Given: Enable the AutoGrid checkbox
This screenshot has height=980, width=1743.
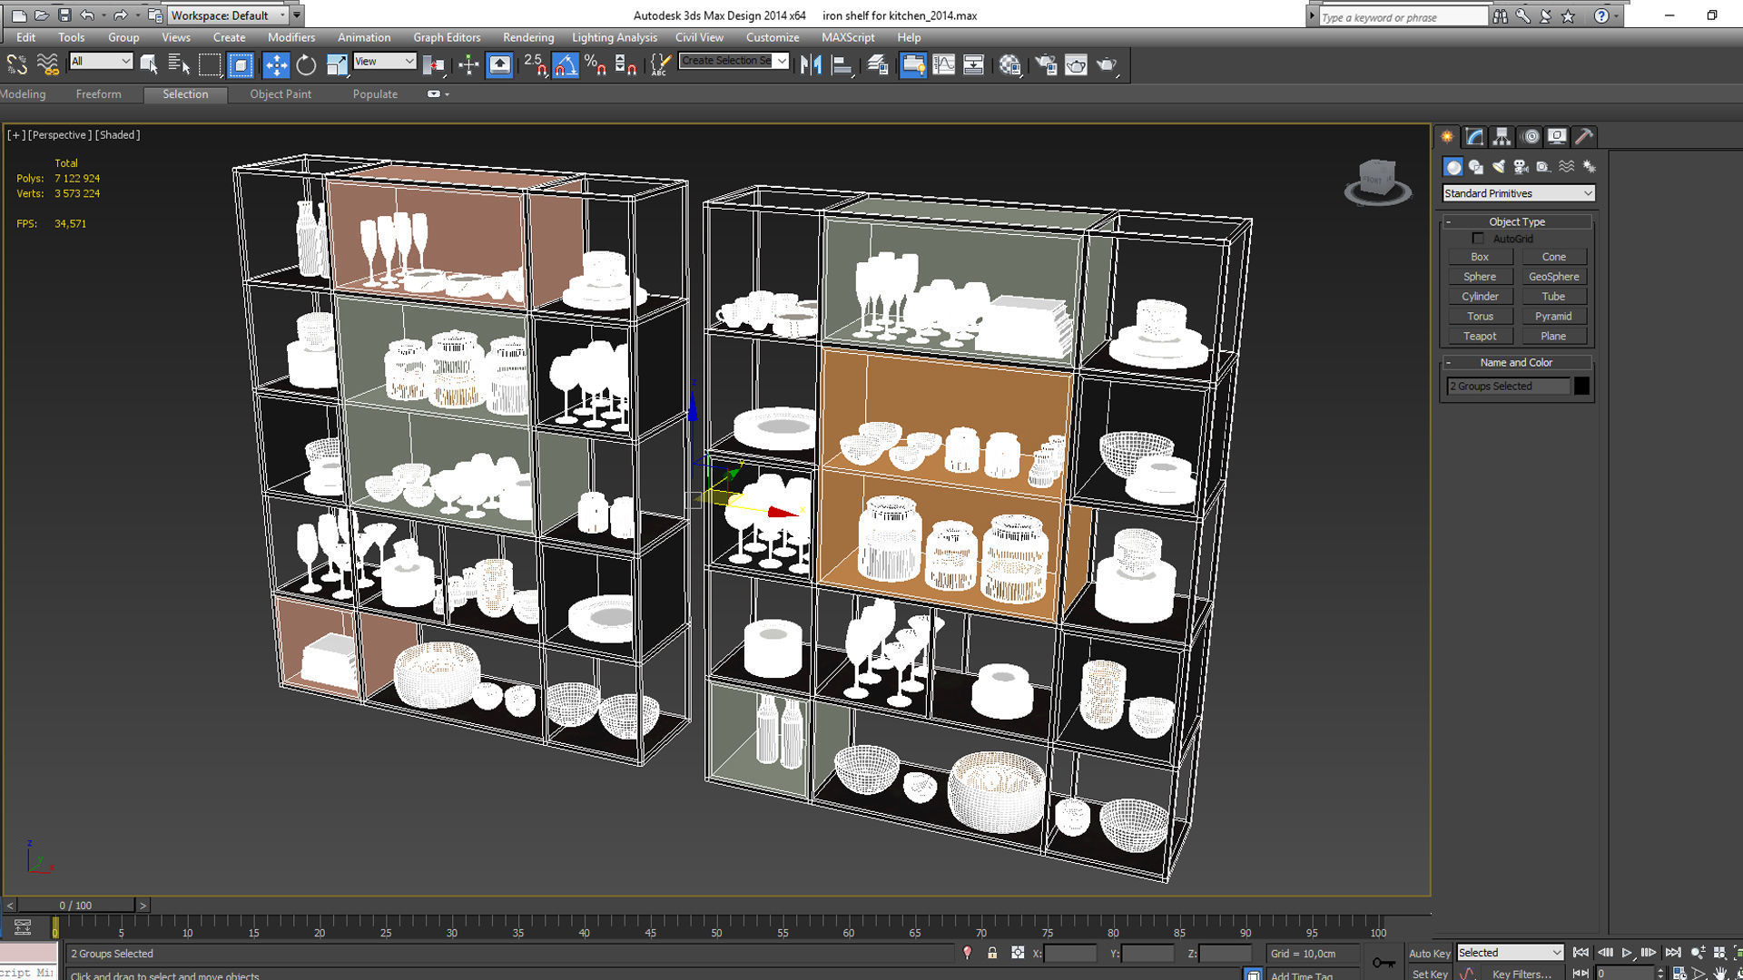Looking at the screenshot, I should (1478, 239).
